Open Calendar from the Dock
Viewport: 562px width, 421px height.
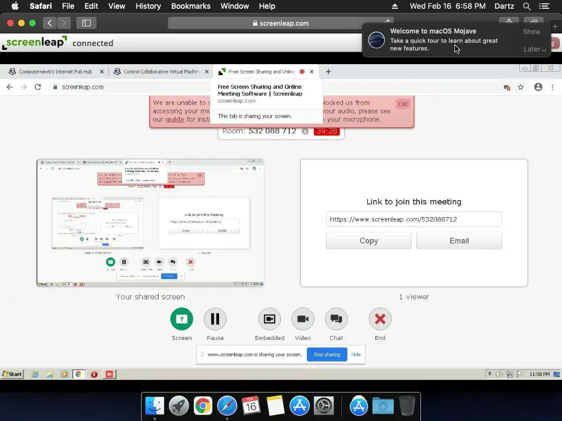tap(251, 406)
